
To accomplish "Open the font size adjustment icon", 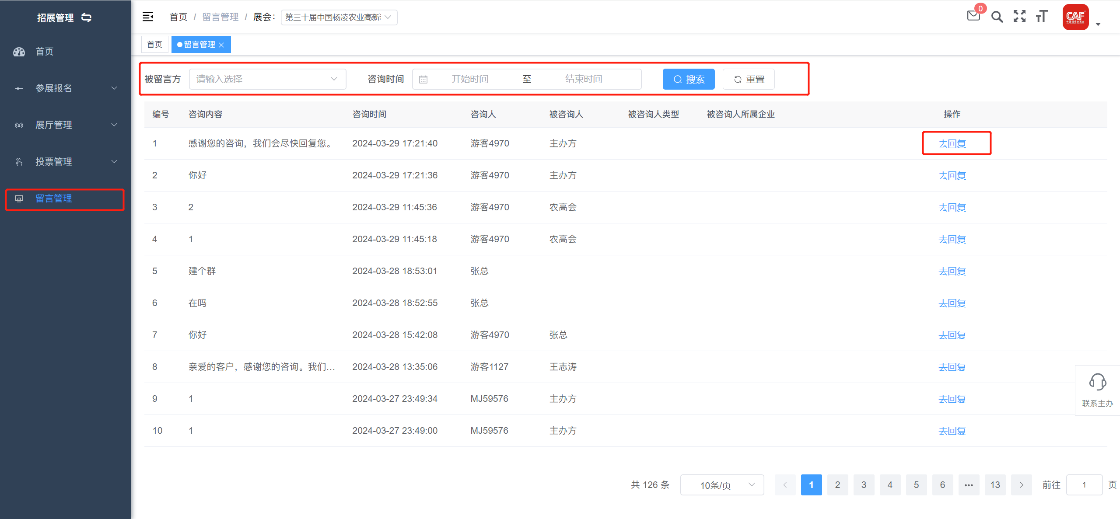I will click(x=1042, y=17).
